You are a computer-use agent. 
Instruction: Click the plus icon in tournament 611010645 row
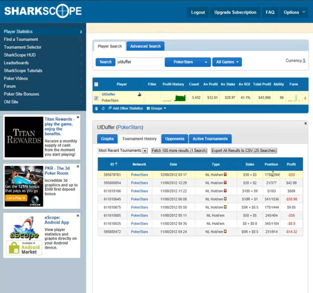225,199
